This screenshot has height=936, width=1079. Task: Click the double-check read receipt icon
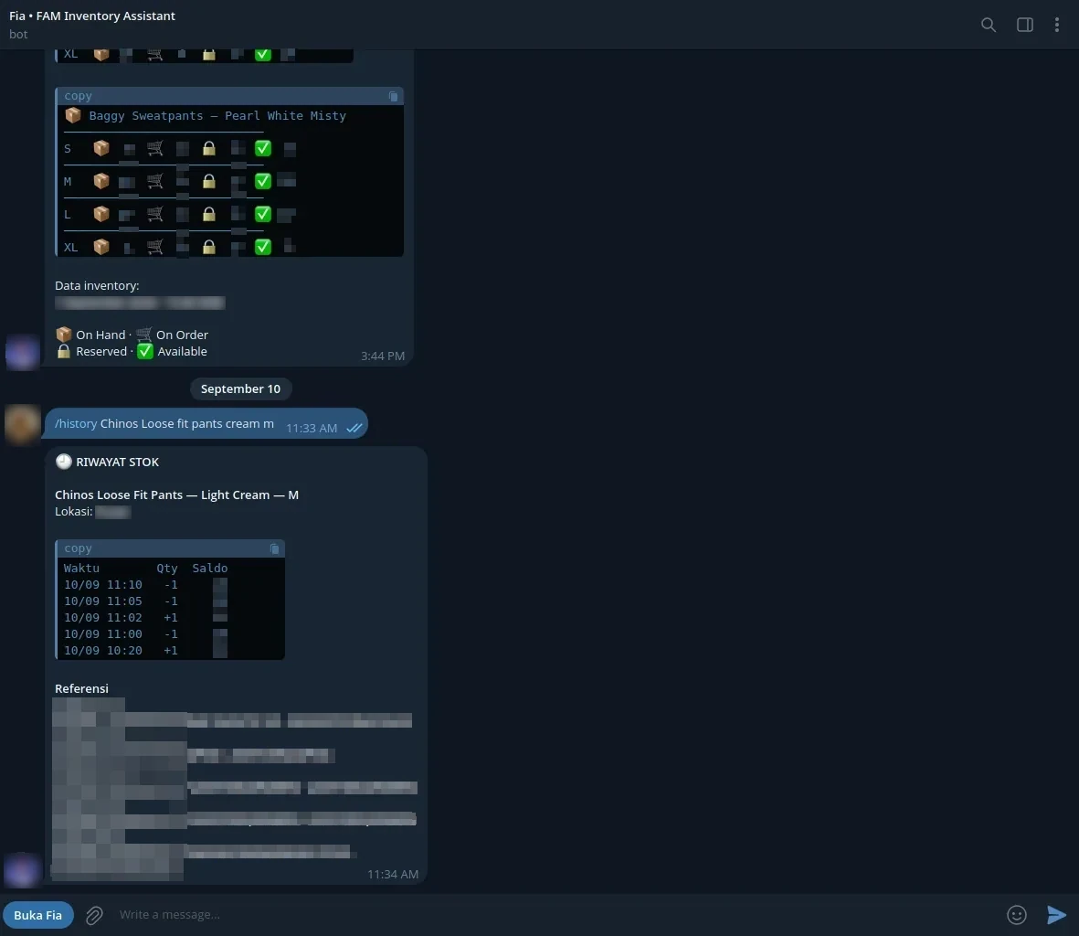click(354, 428)
